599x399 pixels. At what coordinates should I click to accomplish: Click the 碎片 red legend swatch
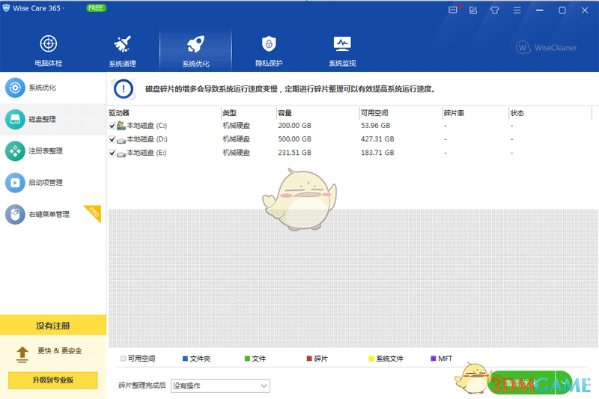point(309,359)
